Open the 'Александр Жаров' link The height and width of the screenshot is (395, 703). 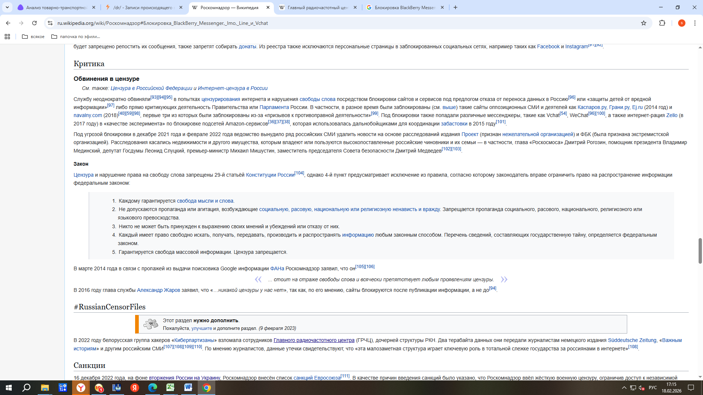(x=159, y=290)
